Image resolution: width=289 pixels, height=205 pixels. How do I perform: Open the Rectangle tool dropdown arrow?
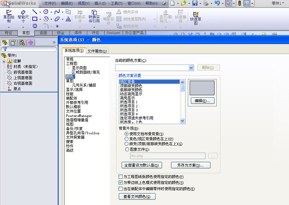pyautogui.click(x=40, y=19)
